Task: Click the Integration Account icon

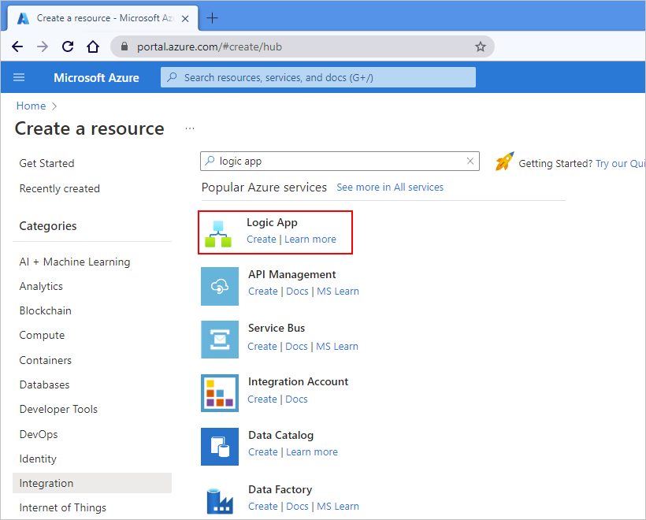Action: pos(220,393)
